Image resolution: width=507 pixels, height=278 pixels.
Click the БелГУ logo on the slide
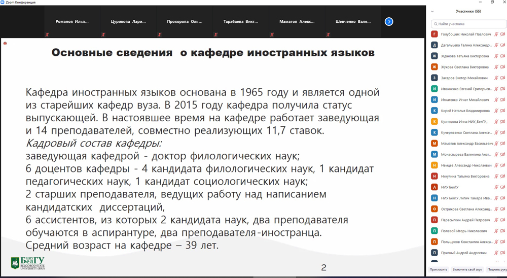[x=28, y=263]
